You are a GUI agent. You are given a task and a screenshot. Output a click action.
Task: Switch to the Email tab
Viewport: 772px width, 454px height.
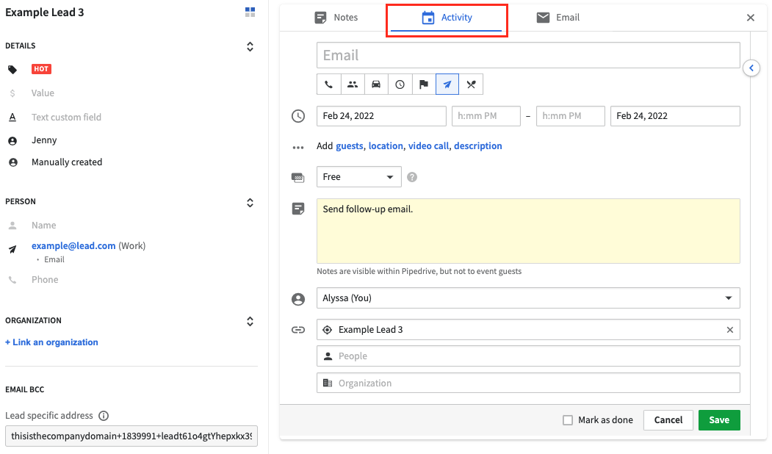pyautogui.click(x=558, y=18)
